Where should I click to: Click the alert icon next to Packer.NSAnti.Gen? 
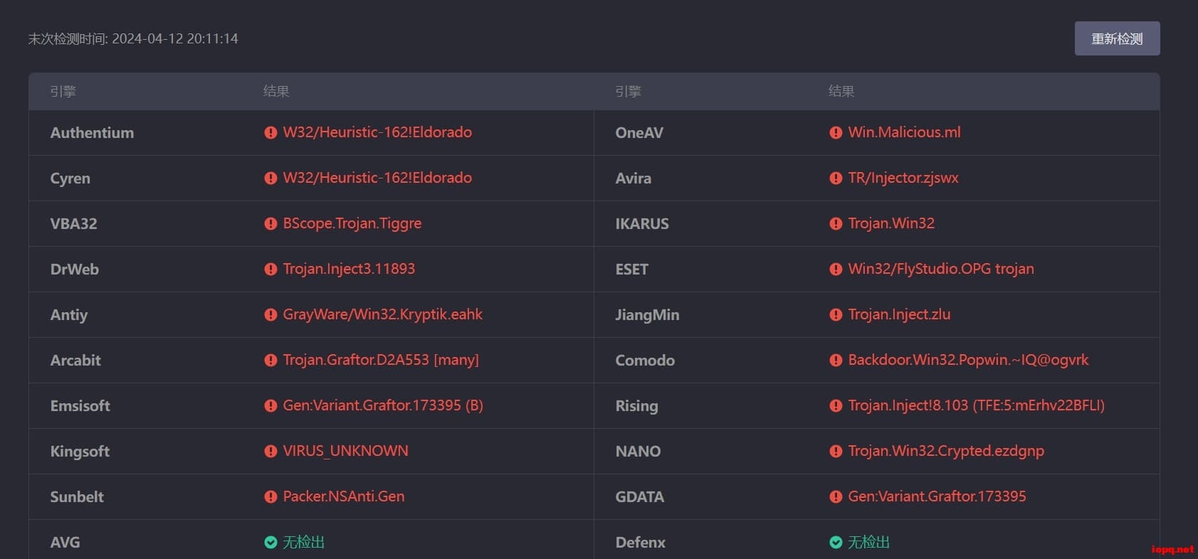pyautogui.click(x=270, y=496)
